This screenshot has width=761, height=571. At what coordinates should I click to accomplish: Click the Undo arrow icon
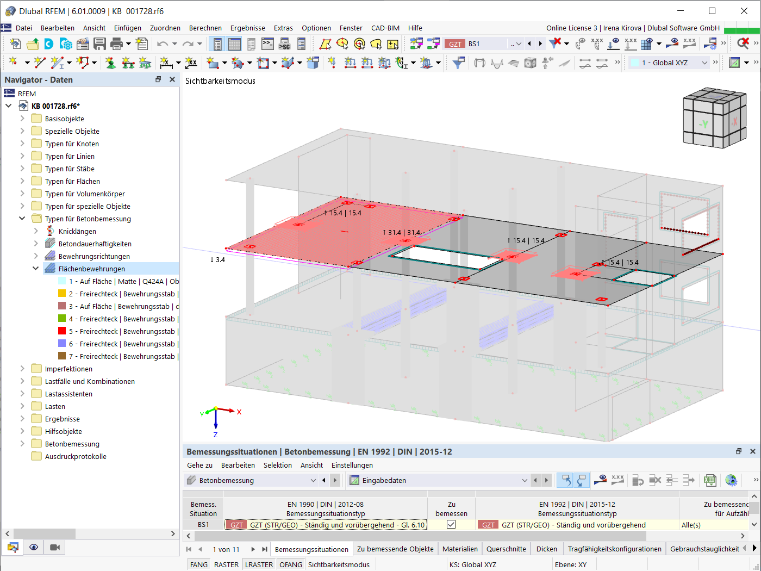162,44
